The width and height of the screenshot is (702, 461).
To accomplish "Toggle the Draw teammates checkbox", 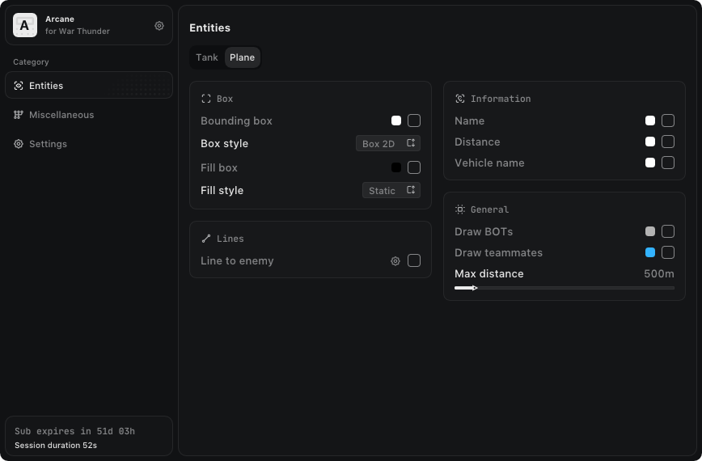I will pyautogui.click(x=668, y=252).
